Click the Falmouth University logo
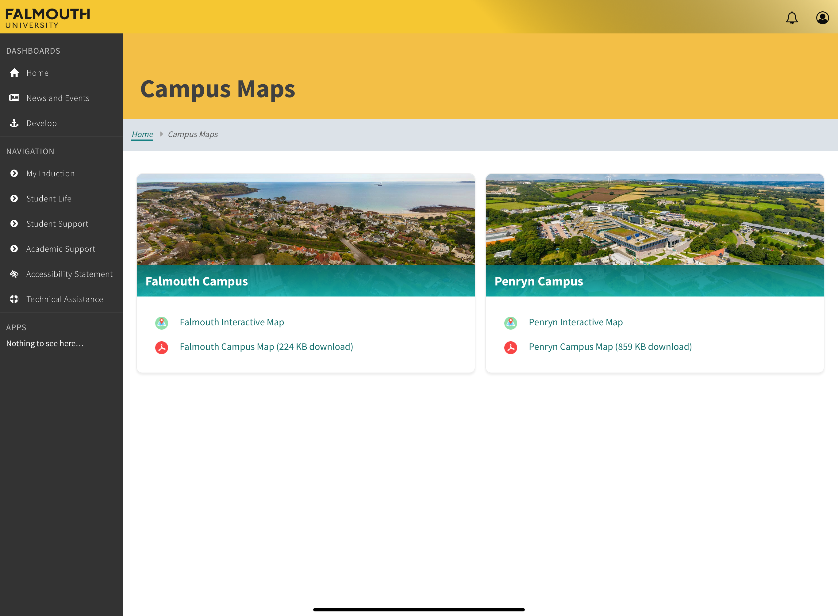Screen dimensions: 838x616 [47, 18]
